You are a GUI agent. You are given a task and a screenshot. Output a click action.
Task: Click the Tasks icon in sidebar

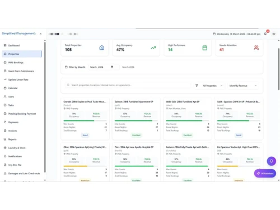(5, 105)
